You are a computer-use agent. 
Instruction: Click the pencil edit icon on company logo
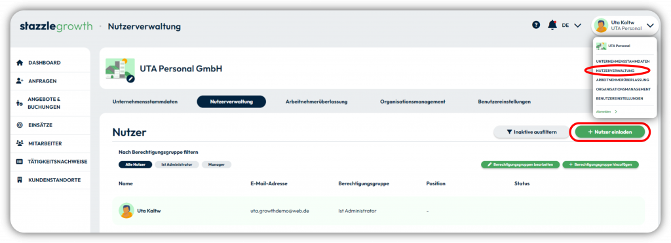pos(130,79)
